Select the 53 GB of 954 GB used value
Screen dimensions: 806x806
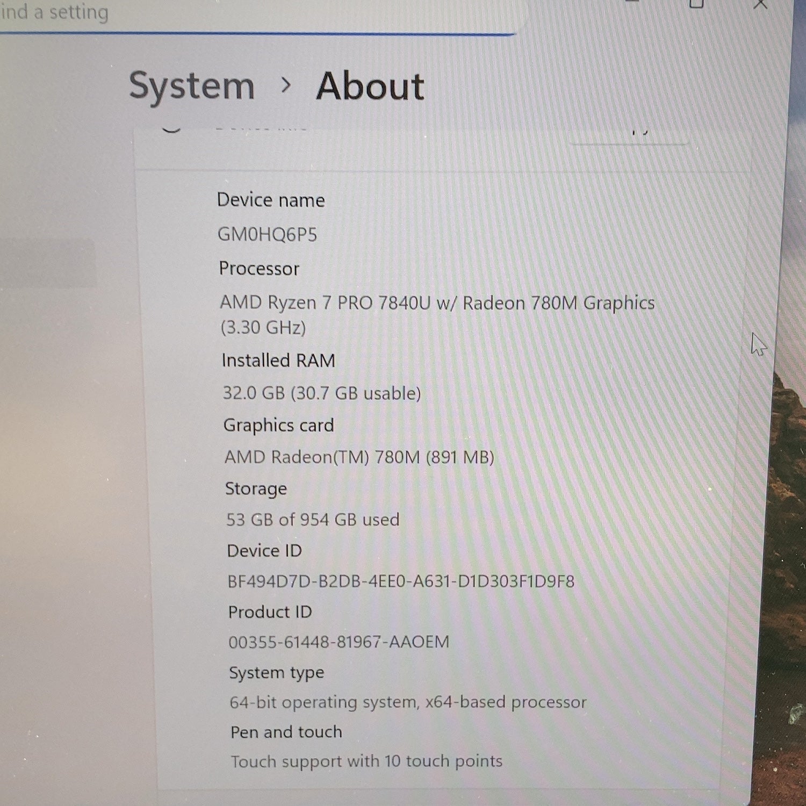pos(313,520)
